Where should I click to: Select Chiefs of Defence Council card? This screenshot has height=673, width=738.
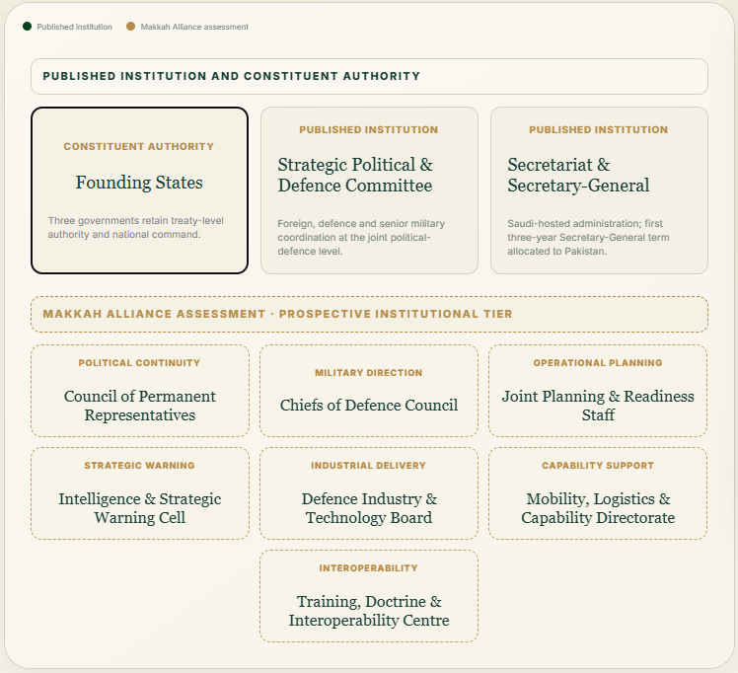click(369, 391)
